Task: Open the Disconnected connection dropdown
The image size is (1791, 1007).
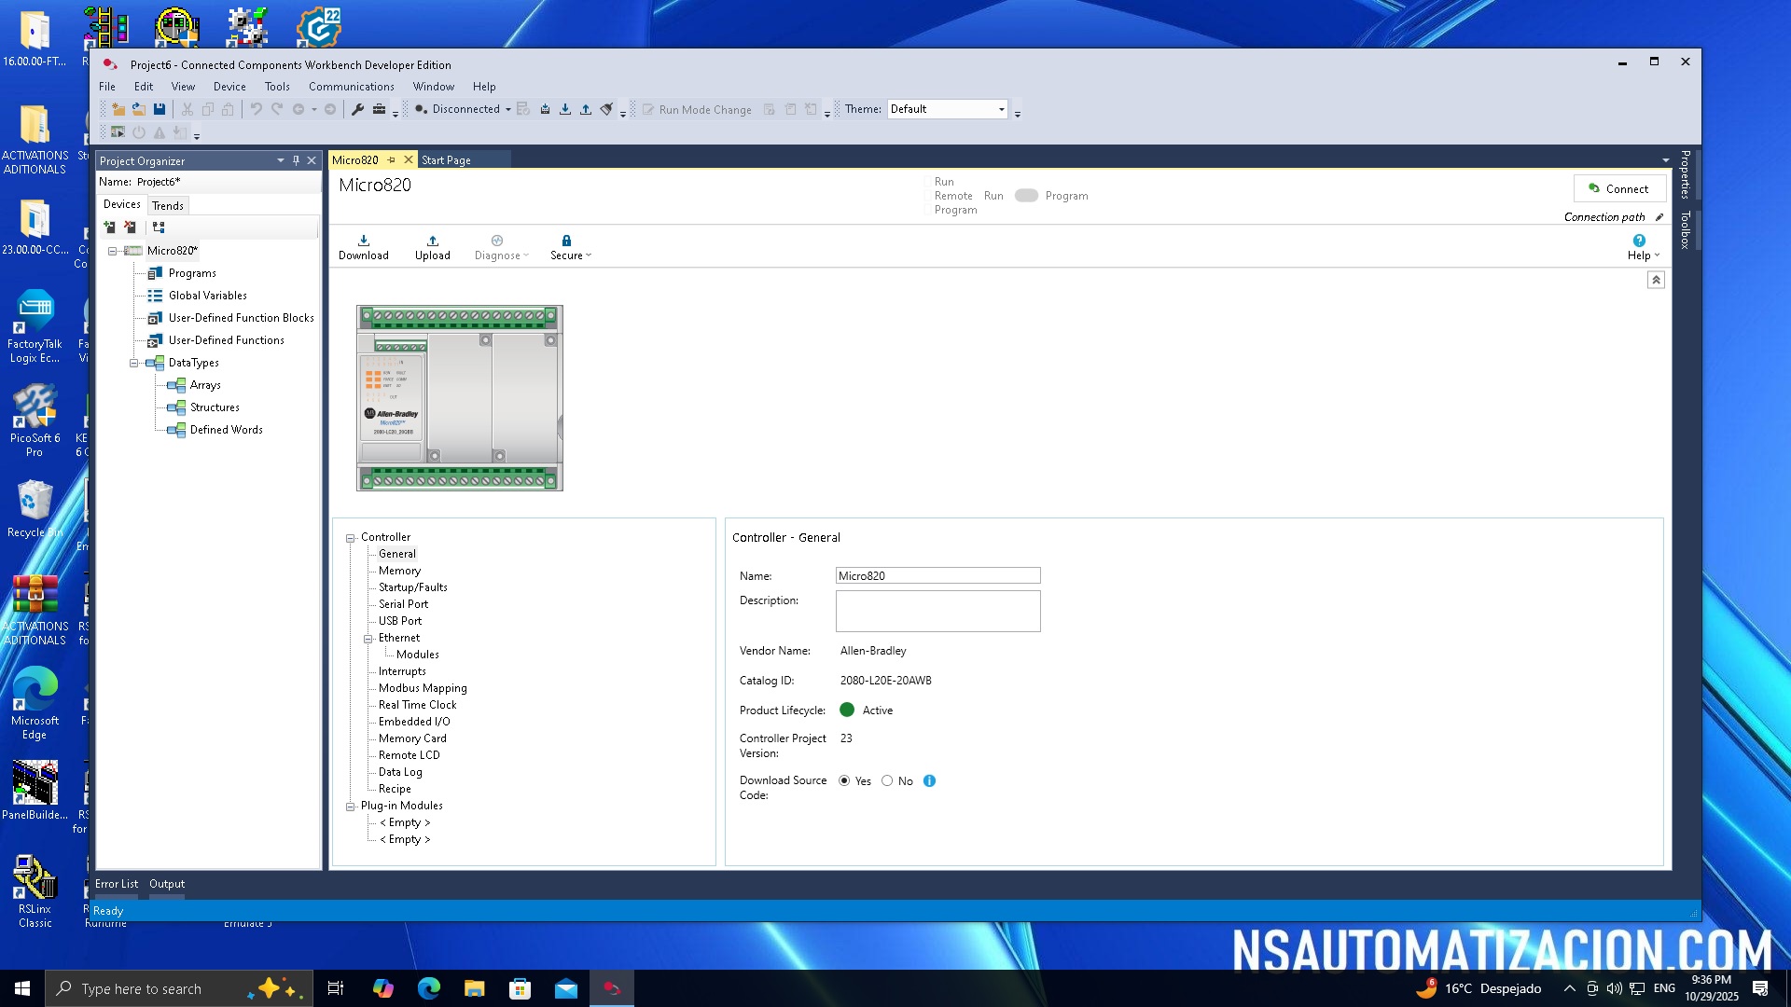Action: [x=507, y=109]
